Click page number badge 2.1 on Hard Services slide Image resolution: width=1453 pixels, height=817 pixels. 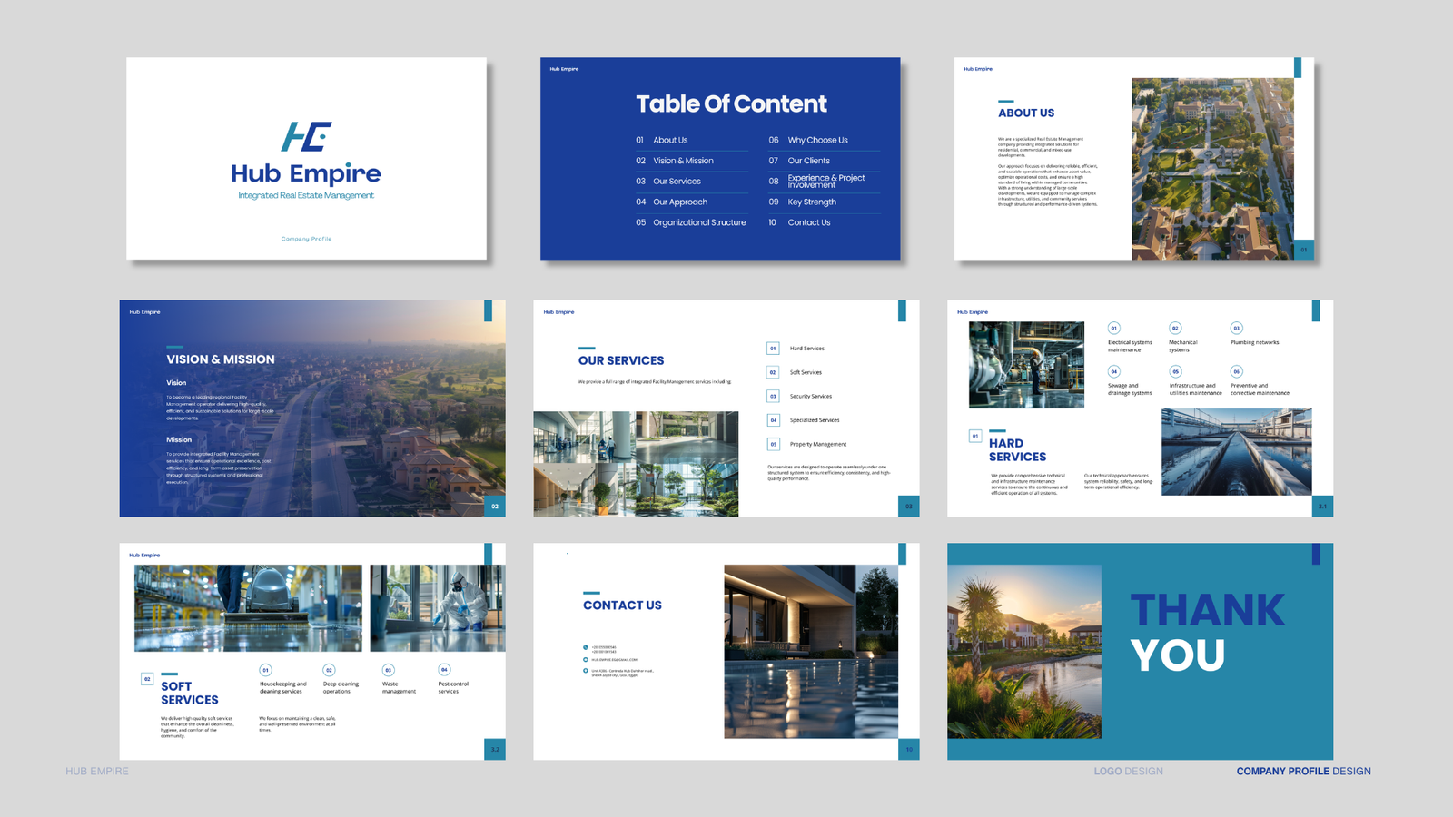point(1322,506)
